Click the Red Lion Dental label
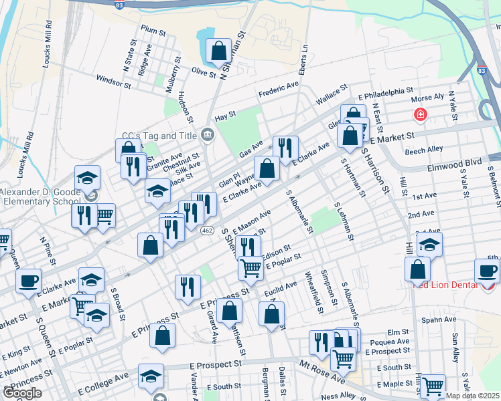 click(445, 285)
